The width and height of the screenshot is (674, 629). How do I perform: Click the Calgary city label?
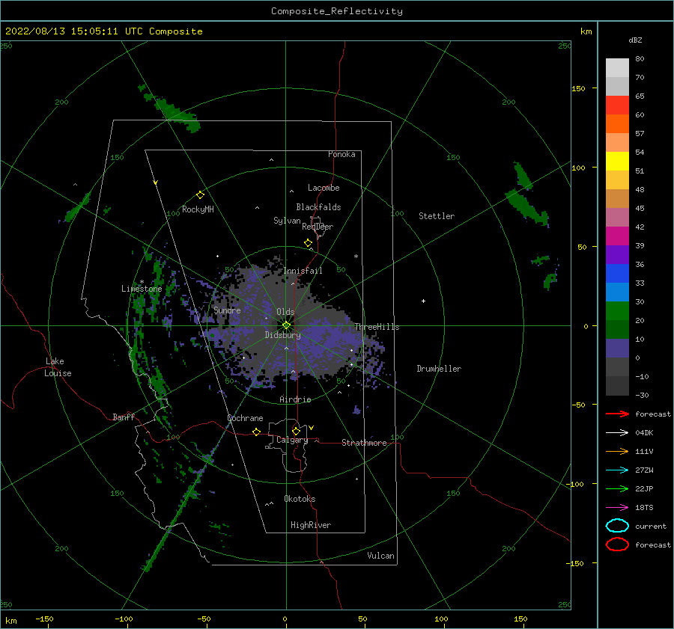pyautogui.click(x=292, y=440)
